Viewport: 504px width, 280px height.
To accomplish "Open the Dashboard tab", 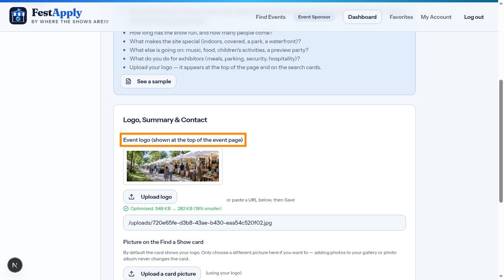I will pos(362,17).
